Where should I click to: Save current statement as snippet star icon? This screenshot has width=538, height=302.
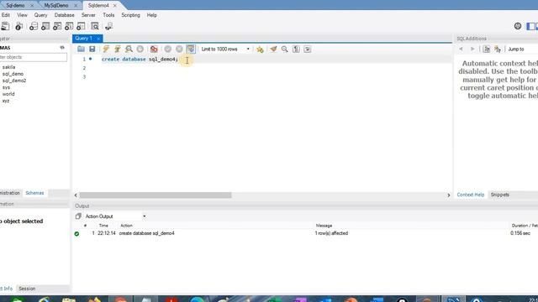click(260, 49)
